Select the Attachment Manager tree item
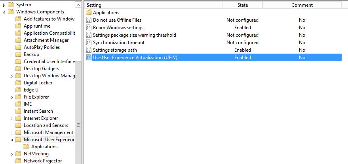The height and width of the screenshot is (164, 348). click(46, 40)
